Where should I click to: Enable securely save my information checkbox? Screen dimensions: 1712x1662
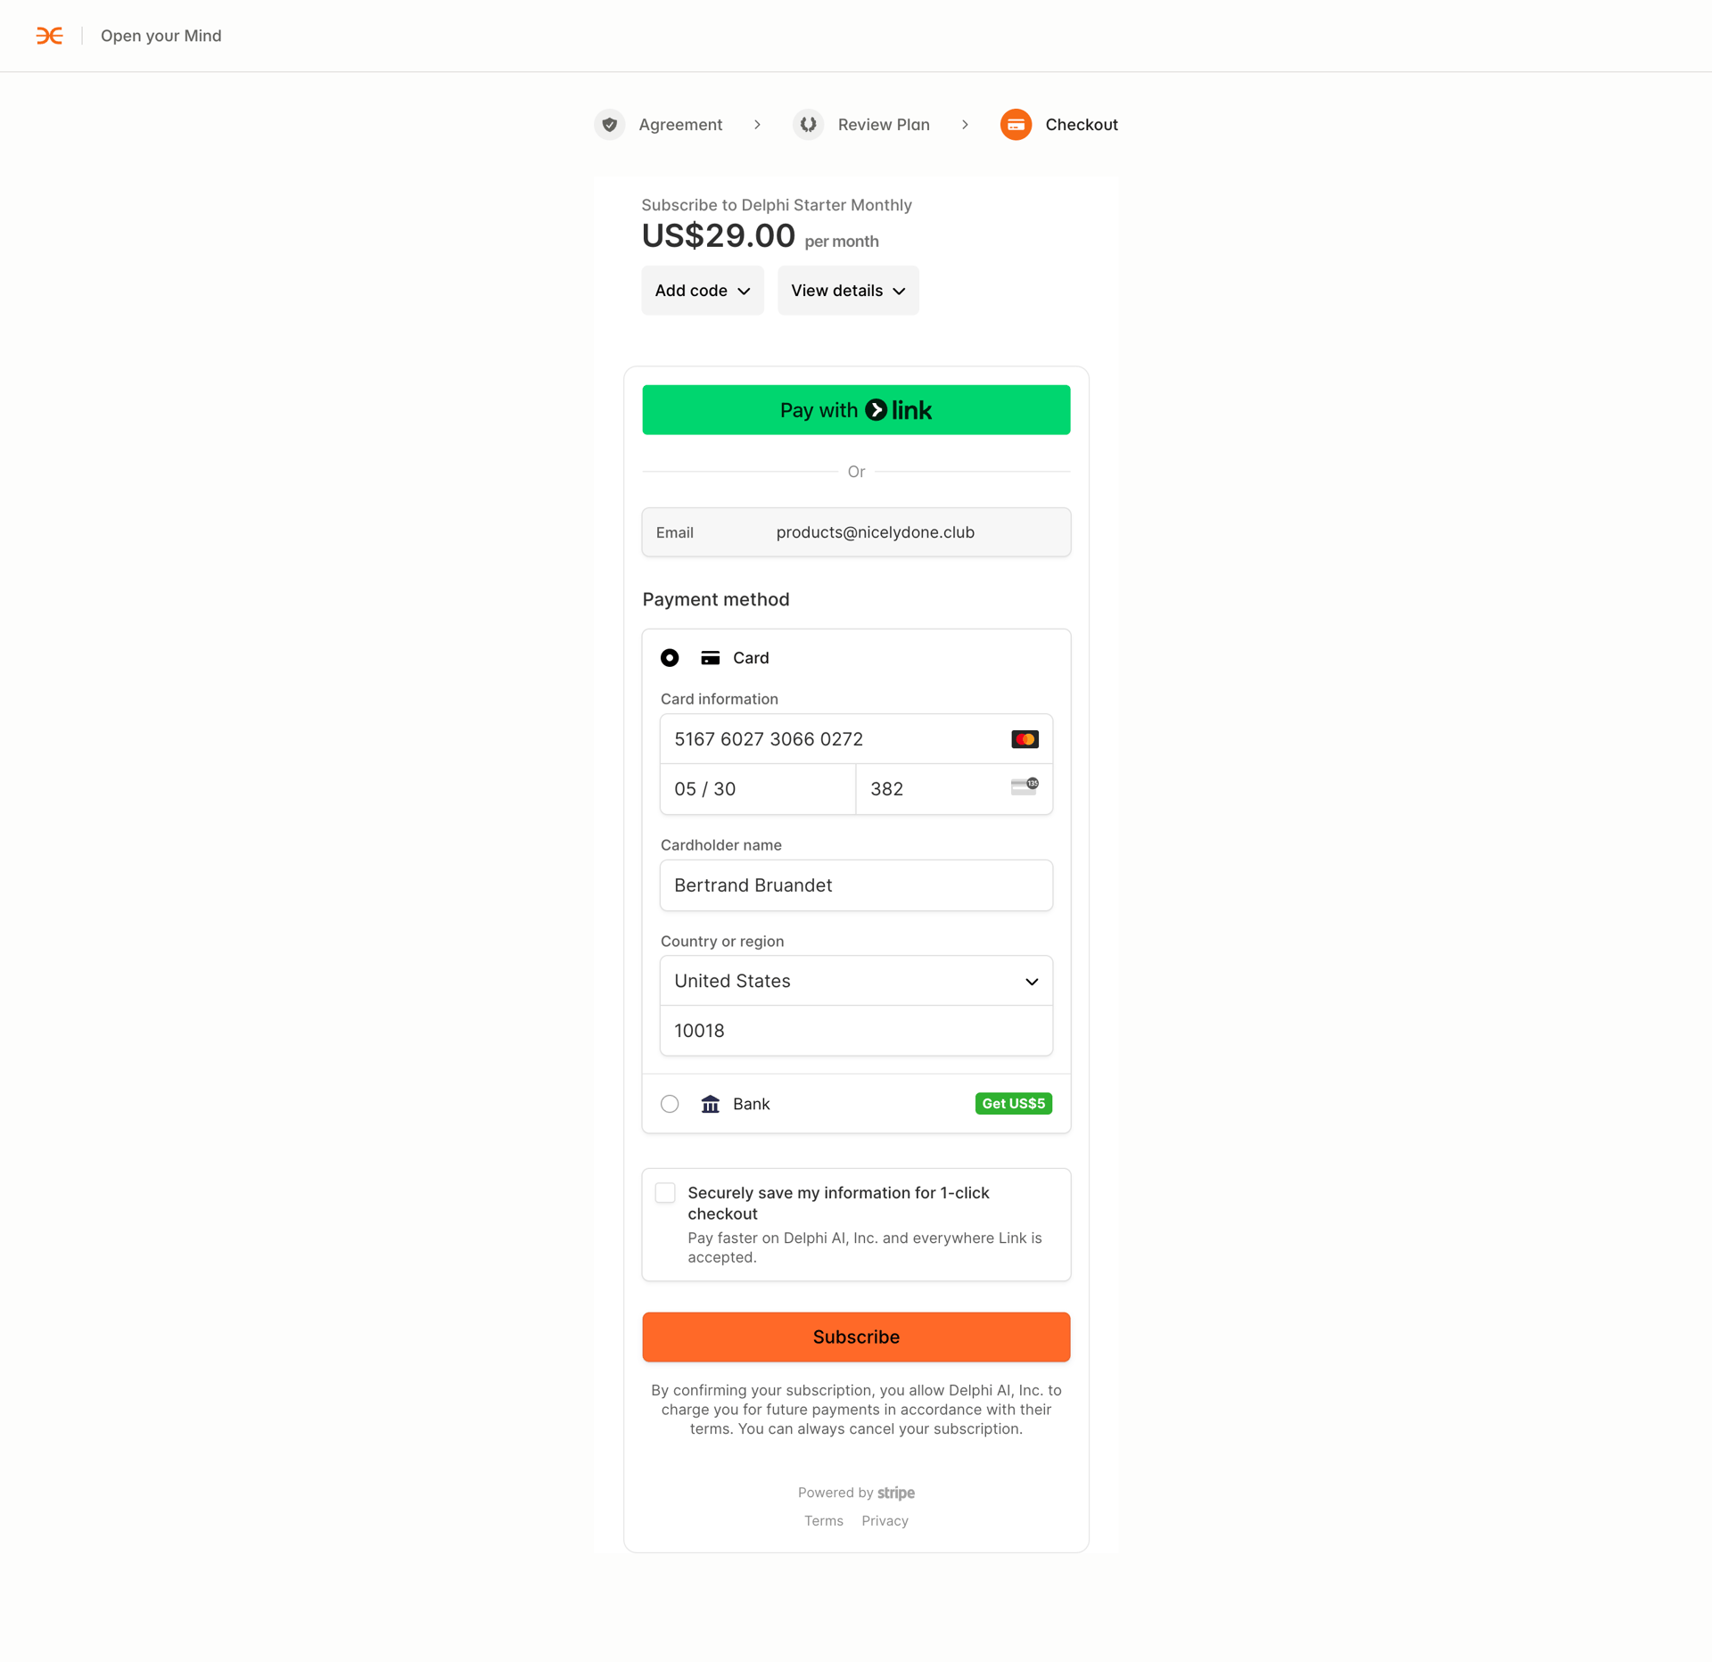point(665,1193)
